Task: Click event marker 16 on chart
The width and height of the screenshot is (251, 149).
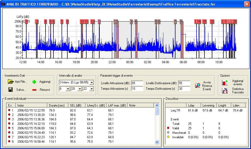Action: pos(212,21)
